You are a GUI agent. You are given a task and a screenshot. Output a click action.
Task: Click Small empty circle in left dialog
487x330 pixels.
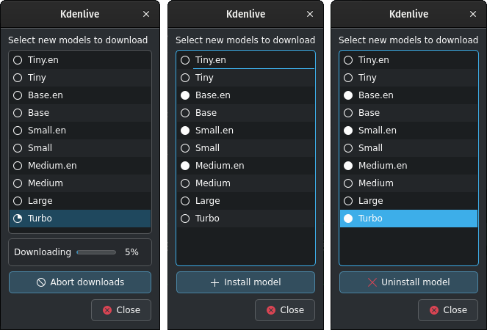tap(18, 148)
